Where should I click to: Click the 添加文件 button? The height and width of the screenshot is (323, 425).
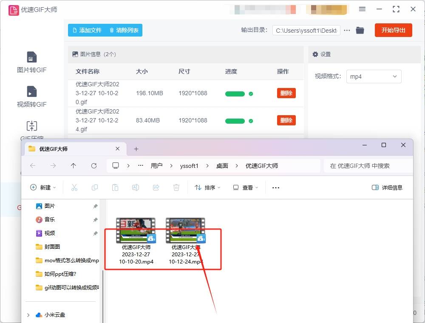pos(88,30)
